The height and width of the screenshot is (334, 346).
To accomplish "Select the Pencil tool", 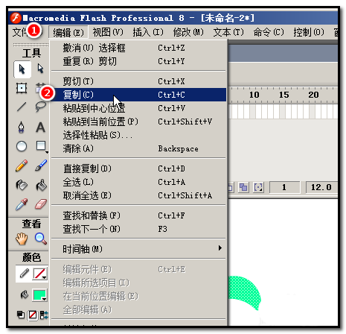I will 22,166.
